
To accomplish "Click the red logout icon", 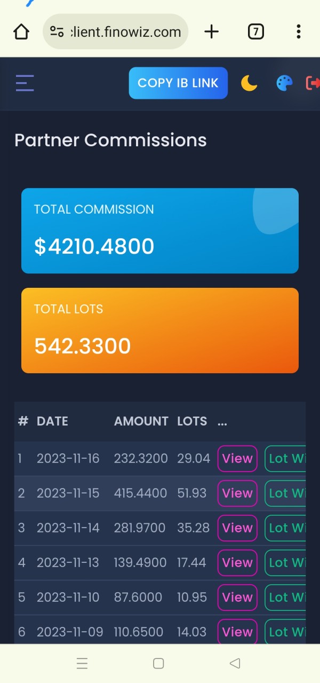I will (x=313, y=83).
